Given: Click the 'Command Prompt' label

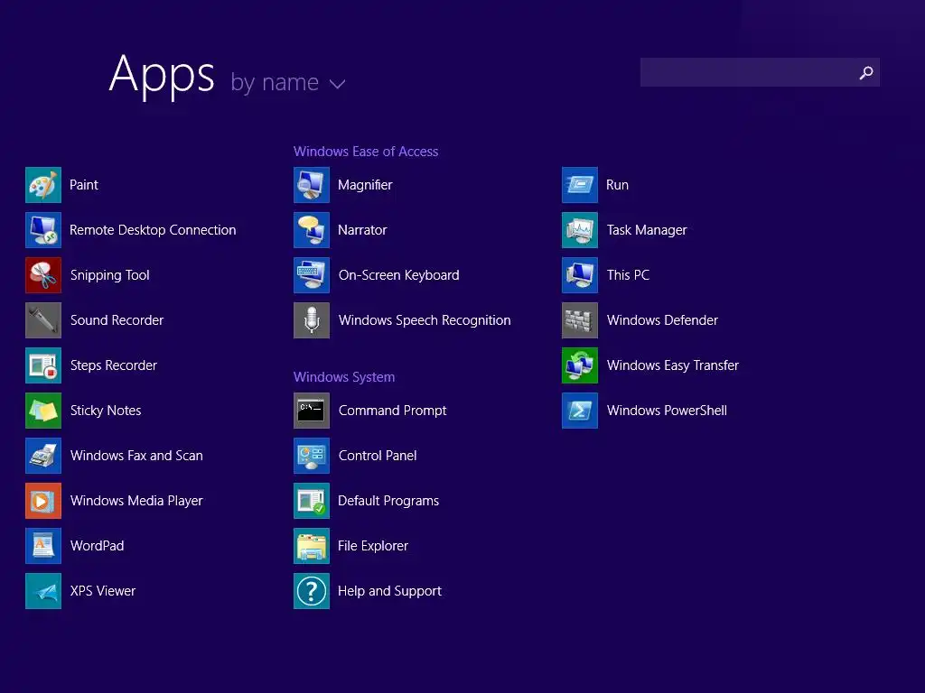Looking at the screenshot, I should coord(393,411).
